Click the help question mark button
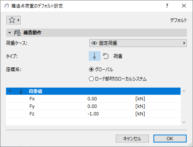Viewport: 193px width, 147px height. [x=167, y=6]
